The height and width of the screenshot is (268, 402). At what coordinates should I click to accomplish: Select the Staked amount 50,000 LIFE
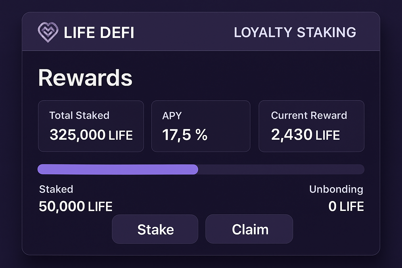75,206
